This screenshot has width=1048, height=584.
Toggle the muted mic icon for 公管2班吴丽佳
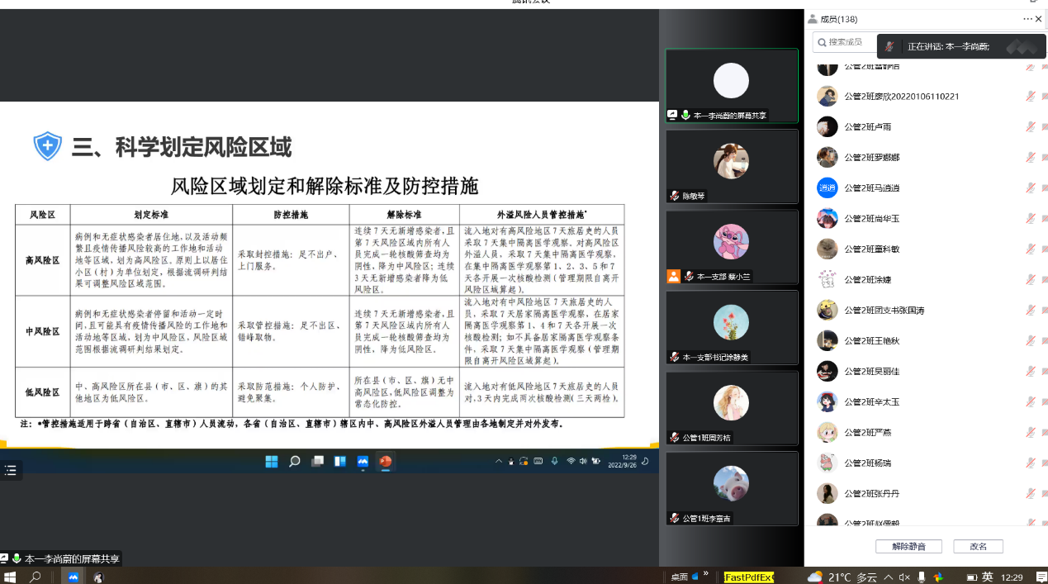click(1031, 372)
